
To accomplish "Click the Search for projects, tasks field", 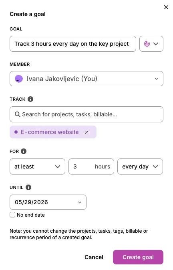I will coord(86,114).
